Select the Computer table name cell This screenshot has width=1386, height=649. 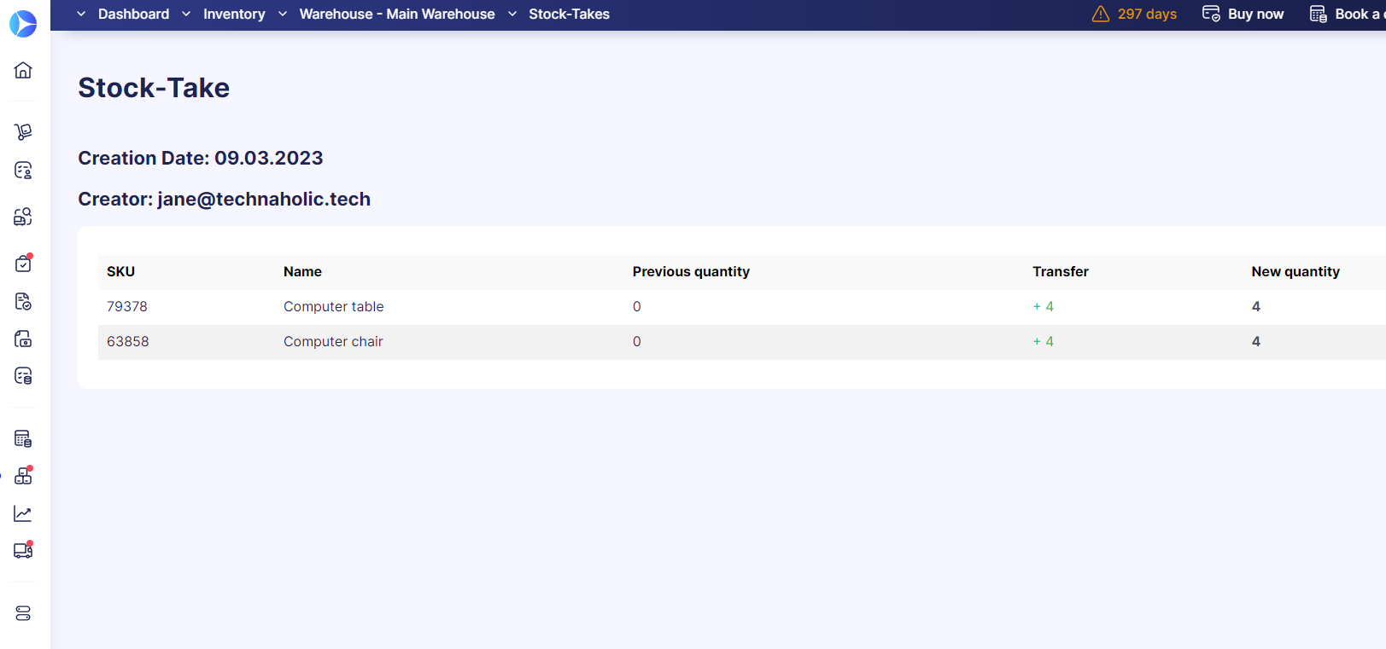334,306
